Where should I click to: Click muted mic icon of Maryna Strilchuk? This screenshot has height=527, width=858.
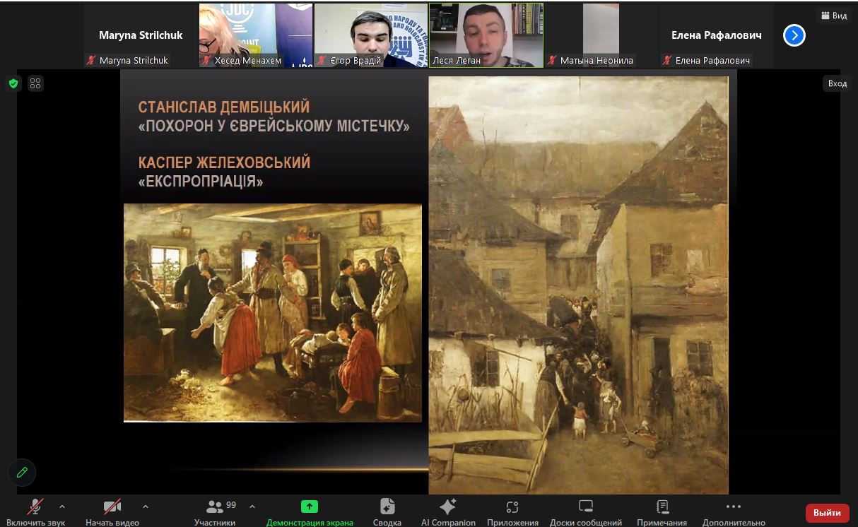pyautogui.click(x=91, y=61)
